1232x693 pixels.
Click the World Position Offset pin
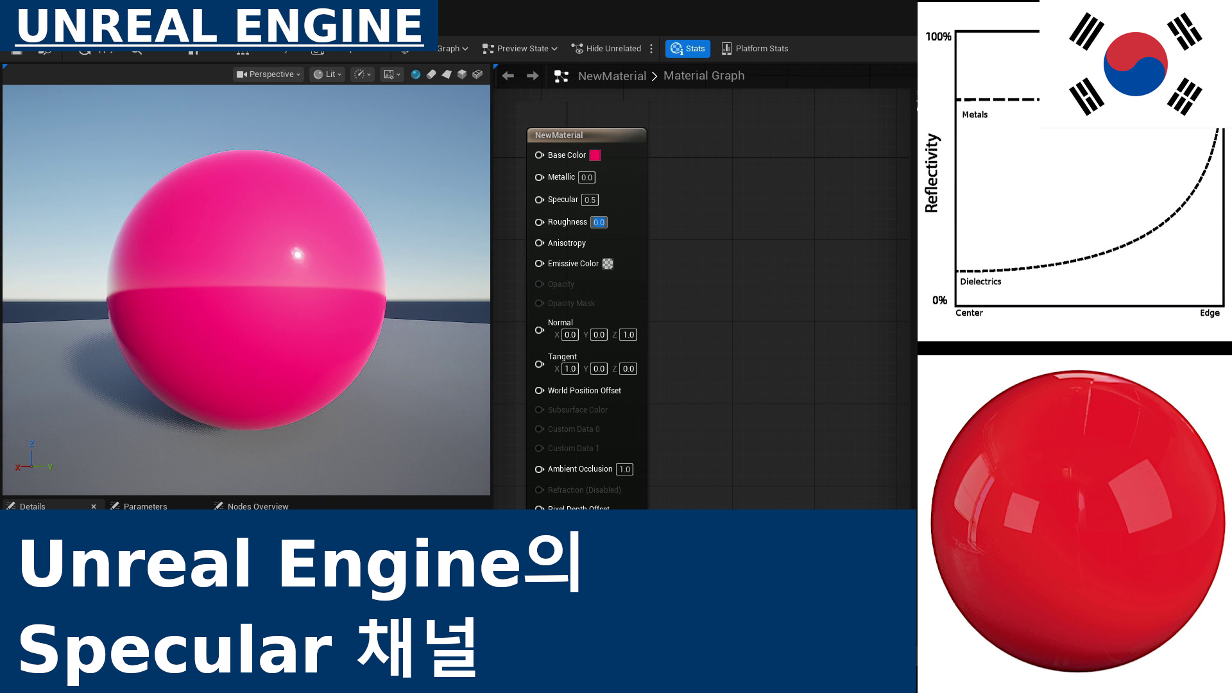(x=540, y=391)
